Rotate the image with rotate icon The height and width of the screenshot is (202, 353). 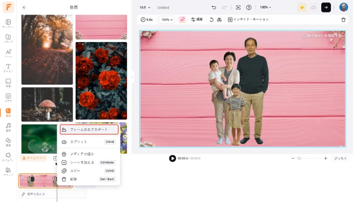(x=211, y=20)
